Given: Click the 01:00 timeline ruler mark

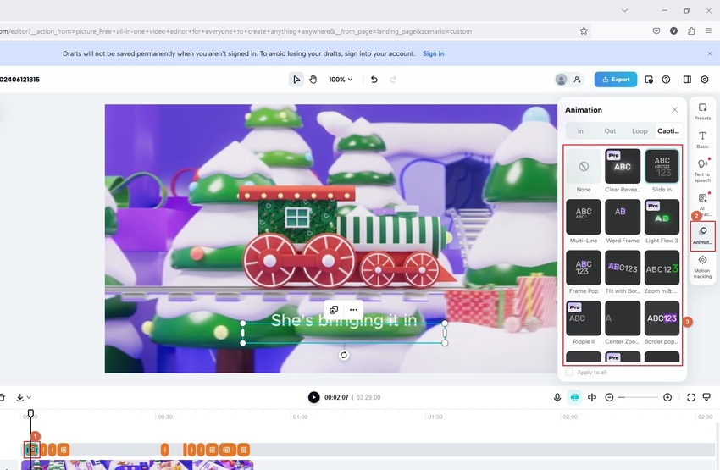Looking at the screenshot, I should tap(300, 417).
